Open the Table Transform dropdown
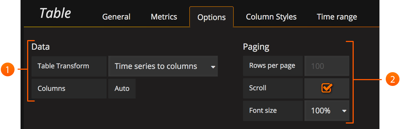 tap(163, 66)
